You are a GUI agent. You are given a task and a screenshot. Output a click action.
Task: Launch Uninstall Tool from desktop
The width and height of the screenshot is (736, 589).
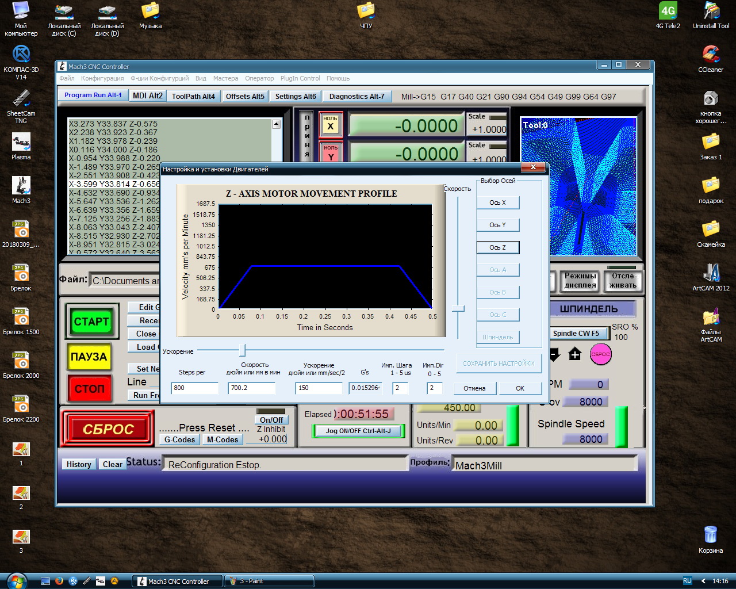click(x=711, y=15)
